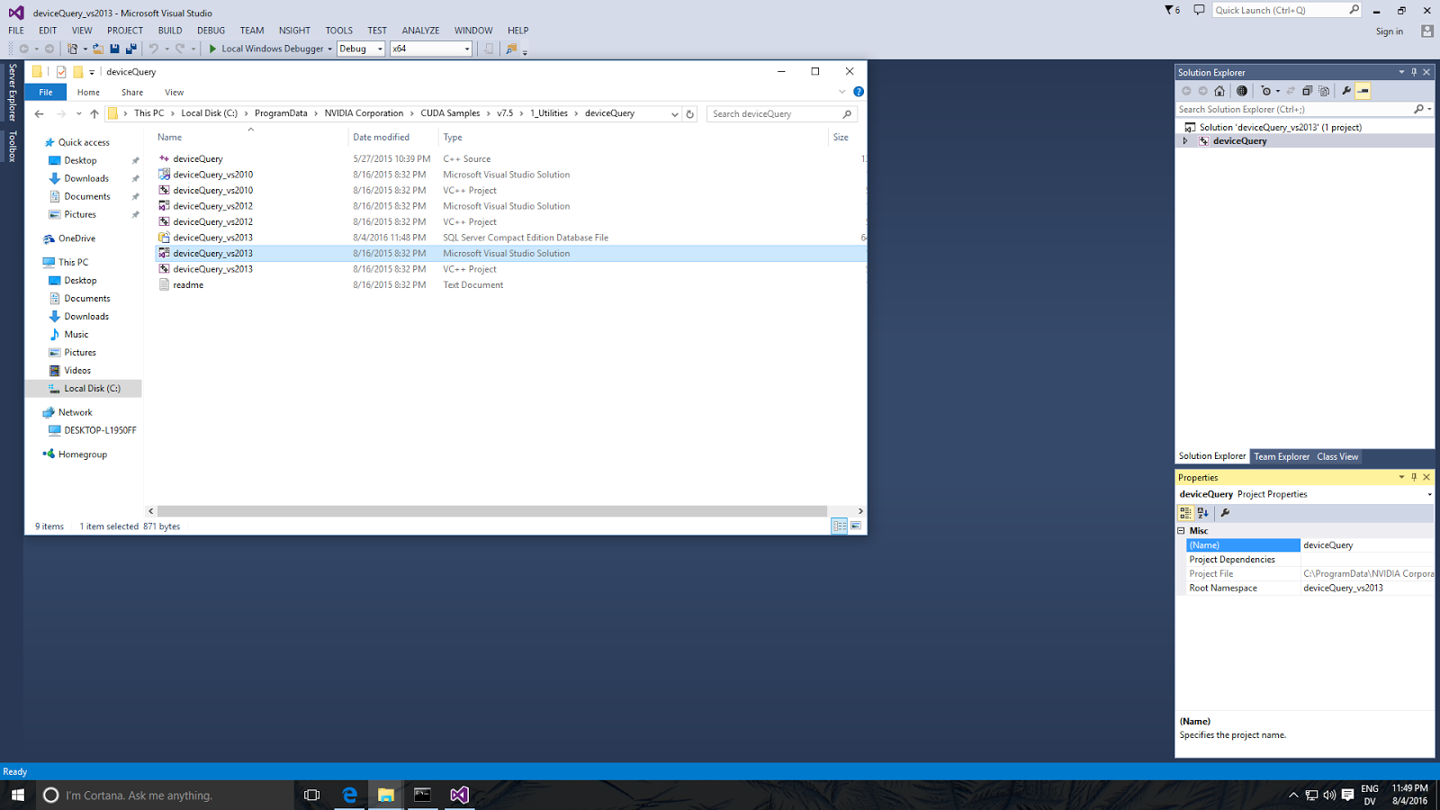Select the Undo icon on Visual Studio toolbar

155,49
